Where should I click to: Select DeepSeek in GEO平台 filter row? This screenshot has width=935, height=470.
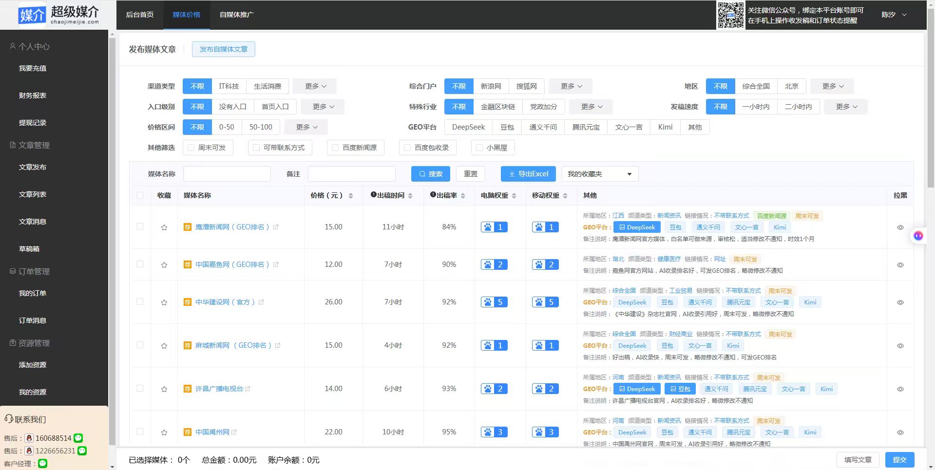(468, 127)
